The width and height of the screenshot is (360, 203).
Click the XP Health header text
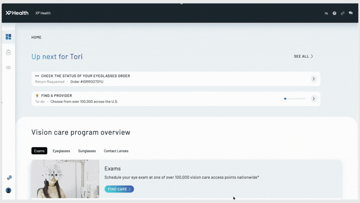click(x=43, y=13)
